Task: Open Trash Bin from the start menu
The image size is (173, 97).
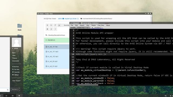Action: click(x=16, y=72)
